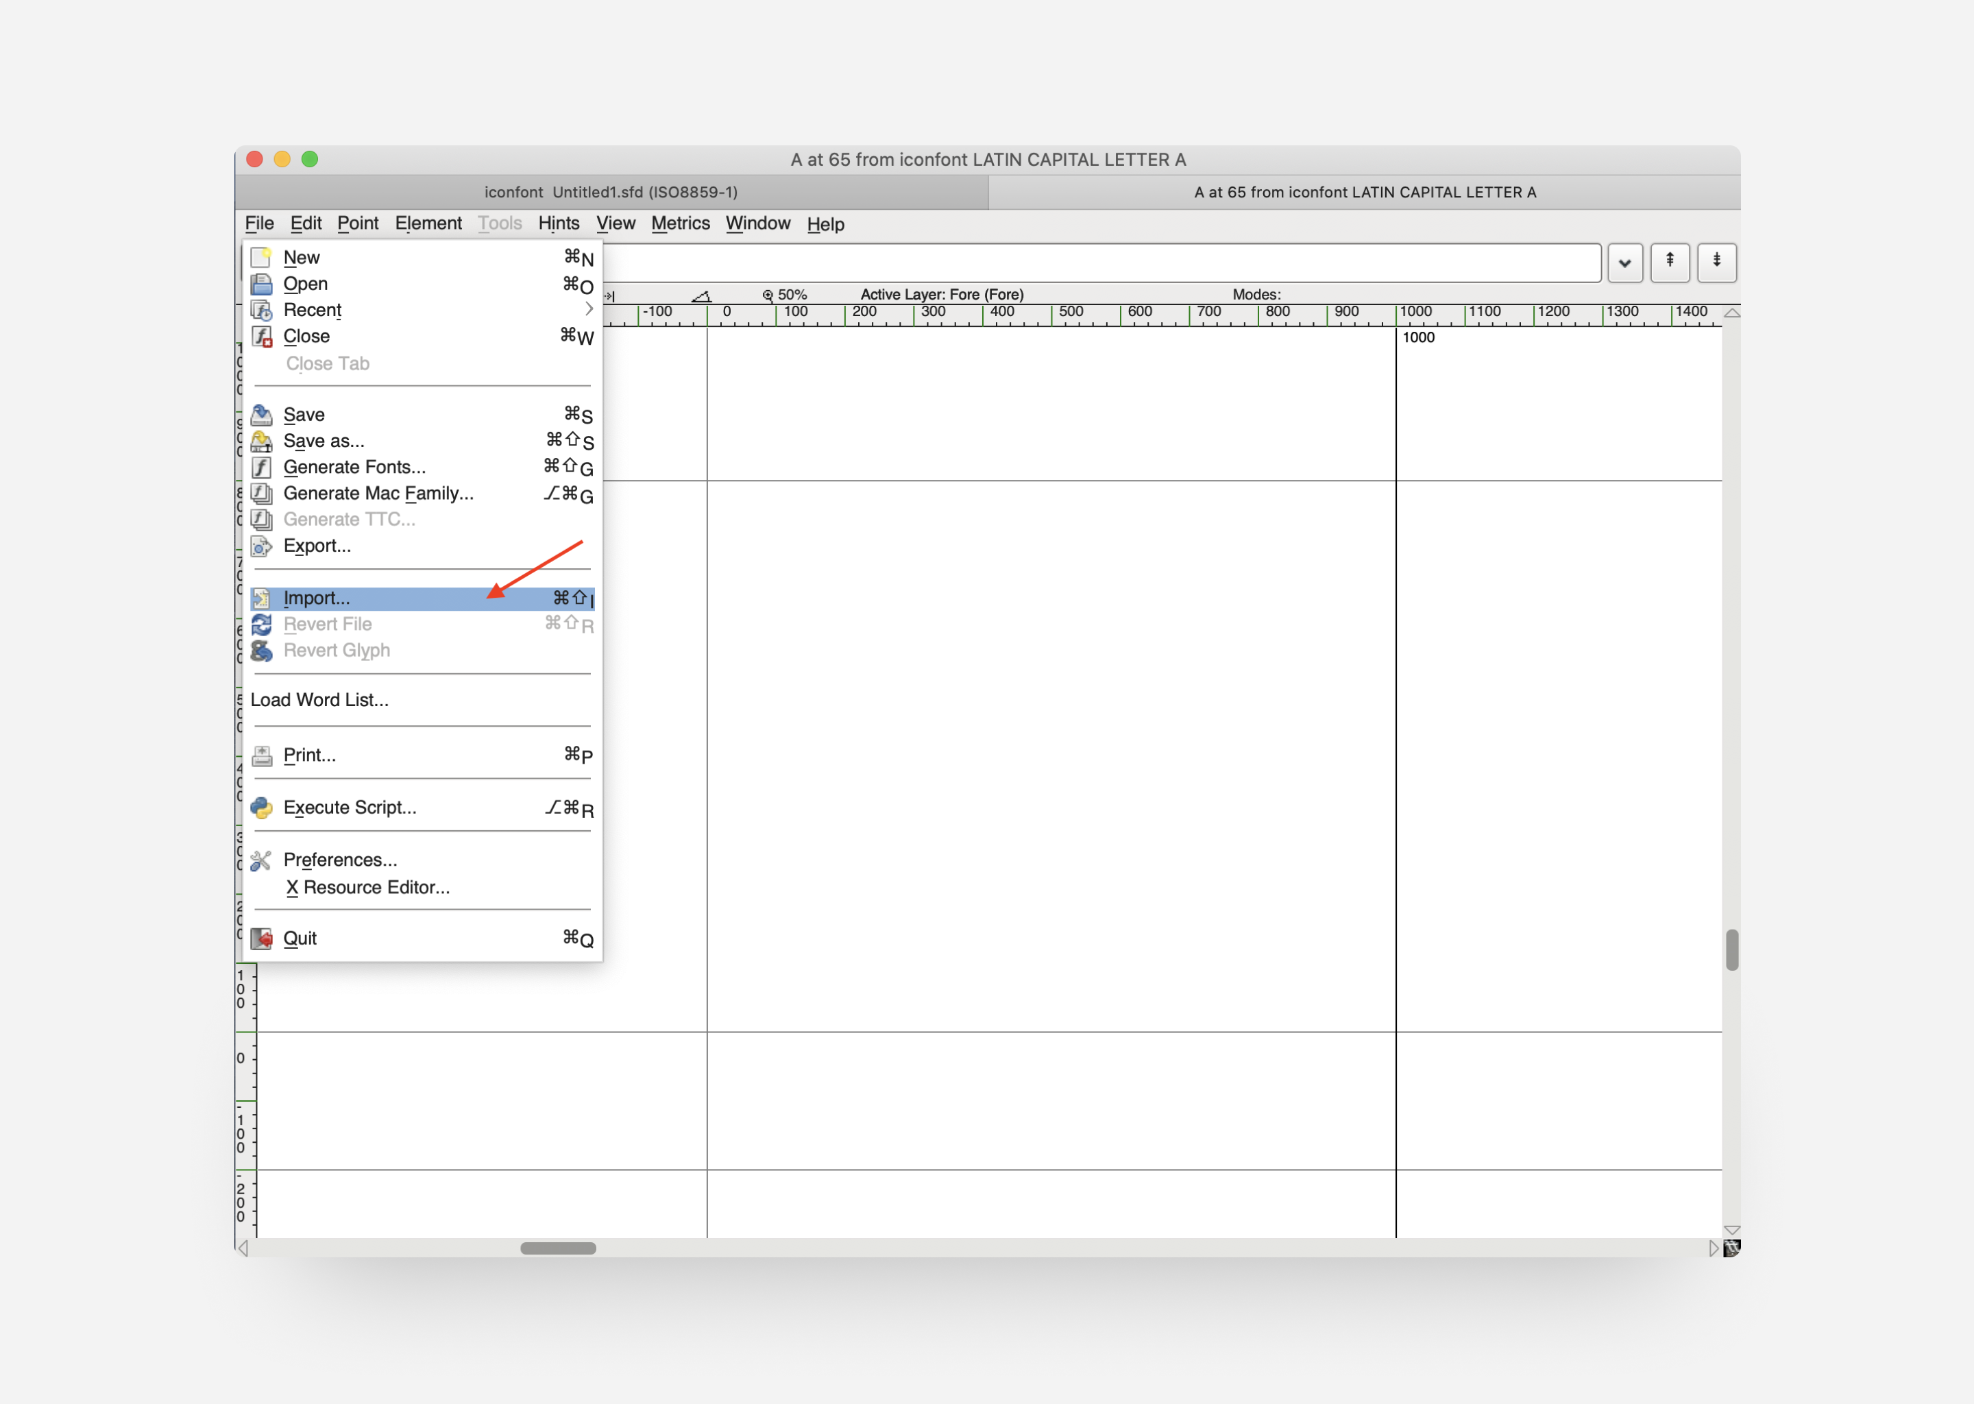The image size is (1974, 1404).
Task: Show previous glyph with up arrow button
Action: pyautogui.click(x=1670, y=262)
